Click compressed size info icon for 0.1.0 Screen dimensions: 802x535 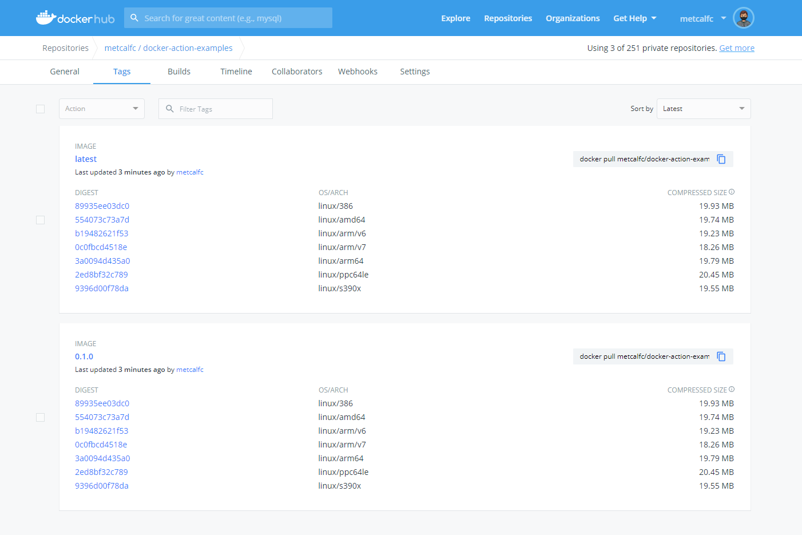coord(732,390)
